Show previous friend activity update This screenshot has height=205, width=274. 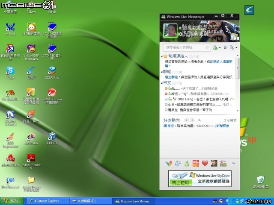(187, 120)
